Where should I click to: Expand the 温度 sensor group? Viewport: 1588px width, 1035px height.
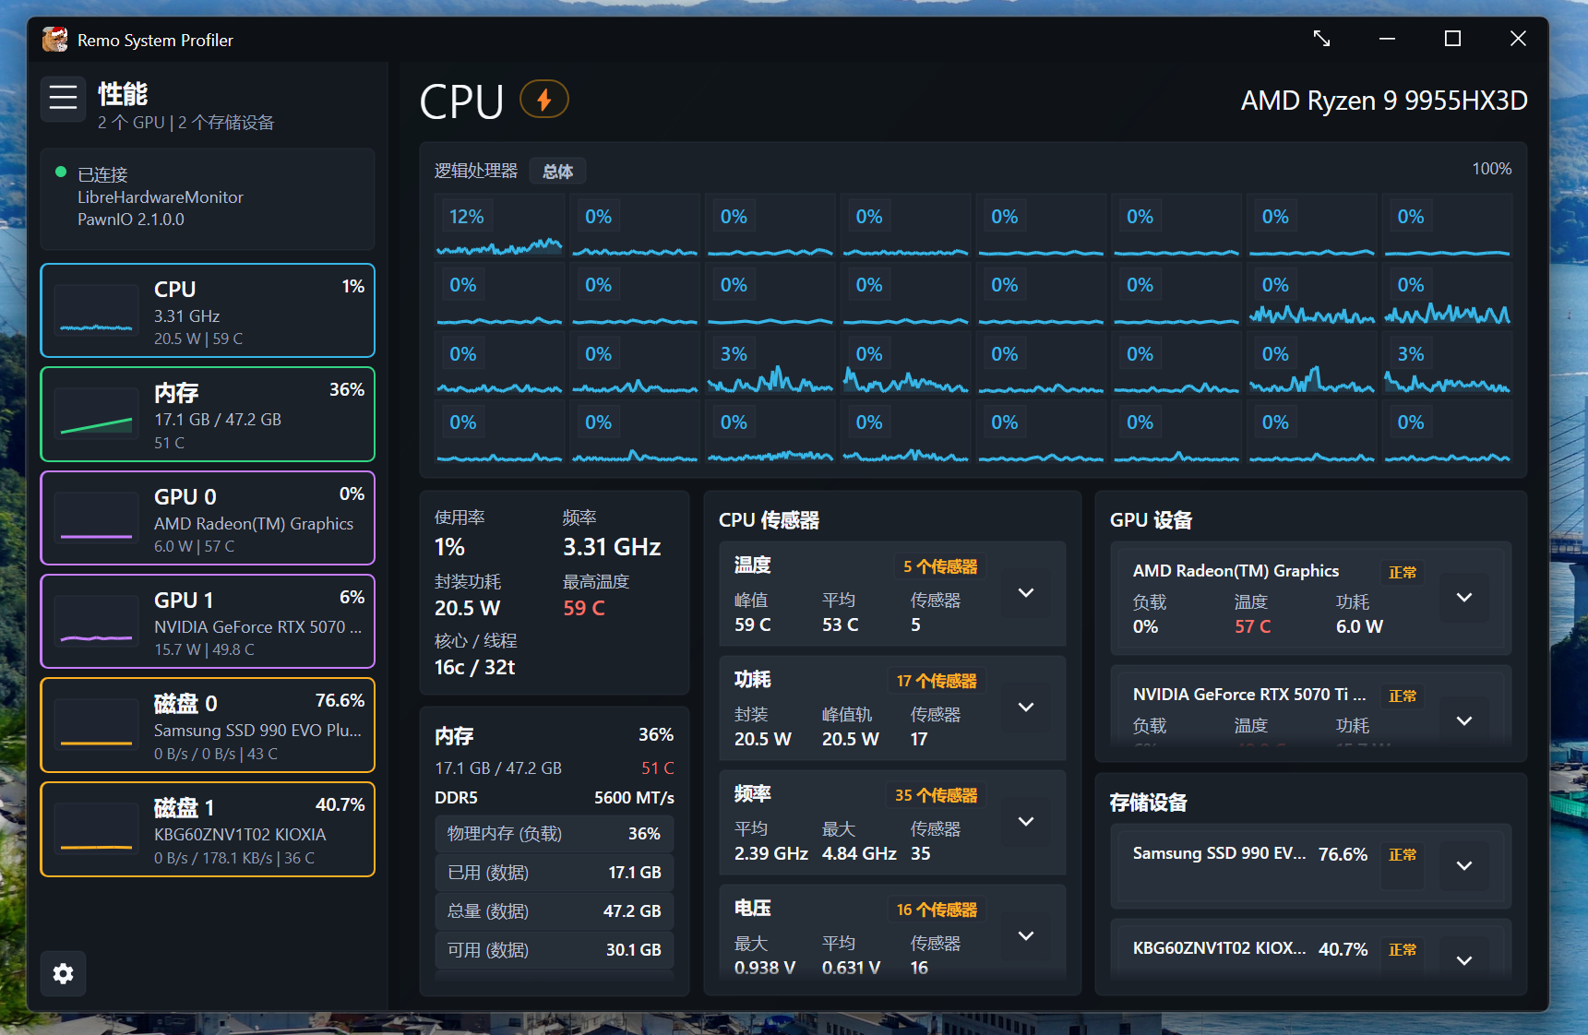[x=1026, y=592]
